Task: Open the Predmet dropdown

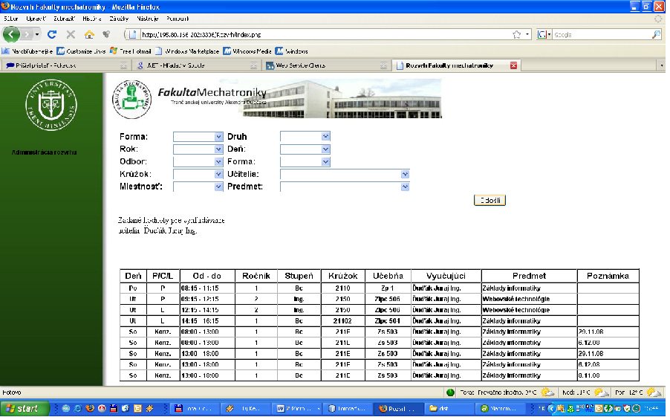Action: [345, 187]
